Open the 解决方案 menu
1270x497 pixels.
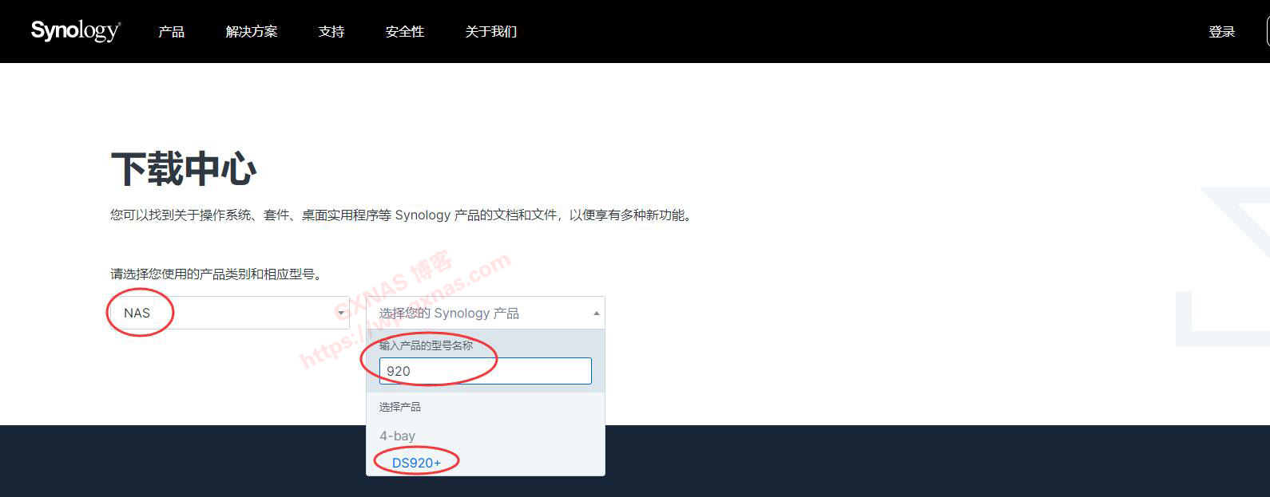252,32
